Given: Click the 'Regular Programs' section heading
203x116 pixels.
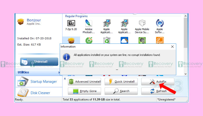Looking at the screenshot, I should pyautogui.click(x=76, y=16).
